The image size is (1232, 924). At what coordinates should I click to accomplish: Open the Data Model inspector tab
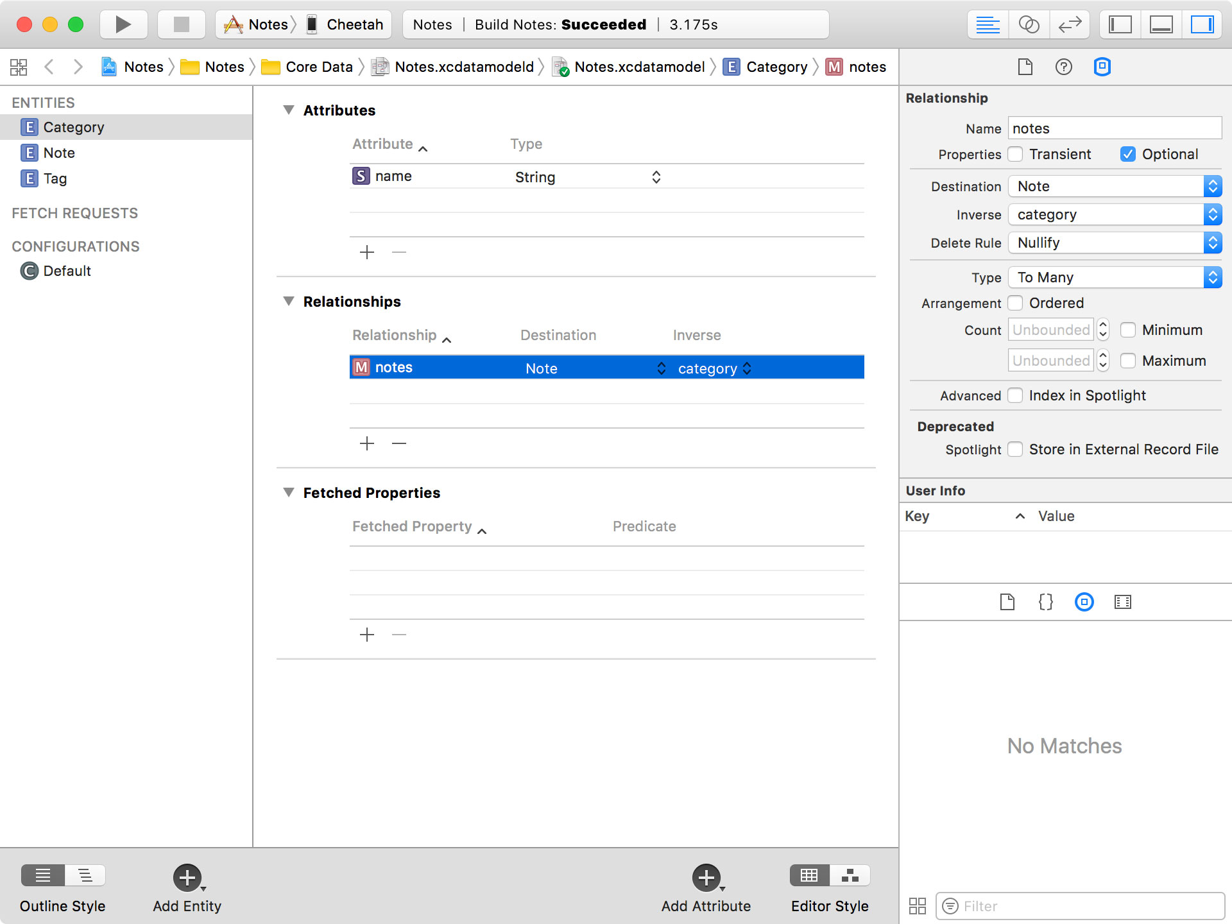1102,66
